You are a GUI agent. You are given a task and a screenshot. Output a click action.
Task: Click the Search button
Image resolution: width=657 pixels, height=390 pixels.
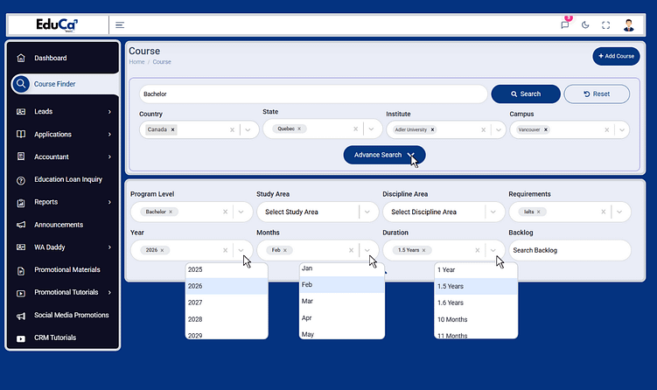525,94
